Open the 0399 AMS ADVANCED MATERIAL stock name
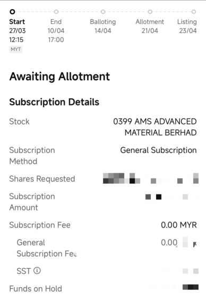206x300 pixels. pos(155,127)
